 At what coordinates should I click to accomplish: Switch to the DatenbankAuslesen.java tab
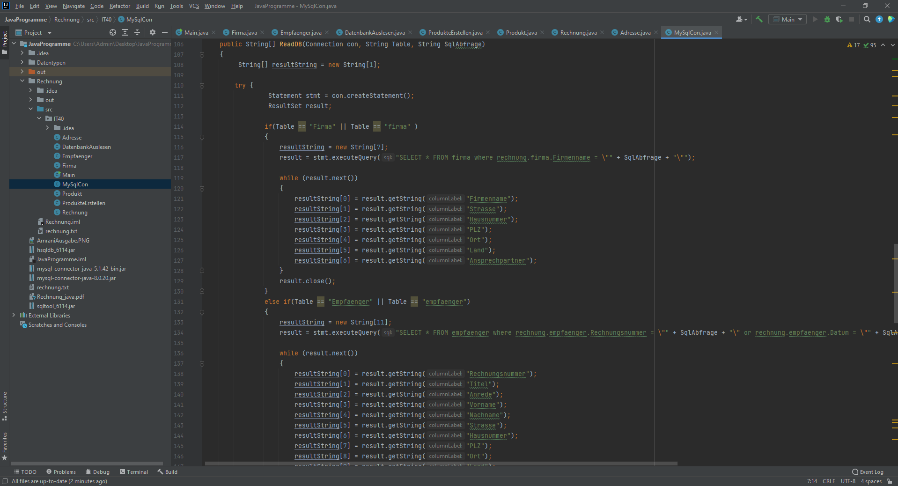(375, 32)
